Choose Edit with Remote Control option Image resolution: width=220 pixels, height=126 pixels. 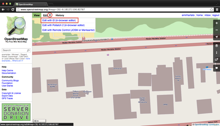[68, 30]
